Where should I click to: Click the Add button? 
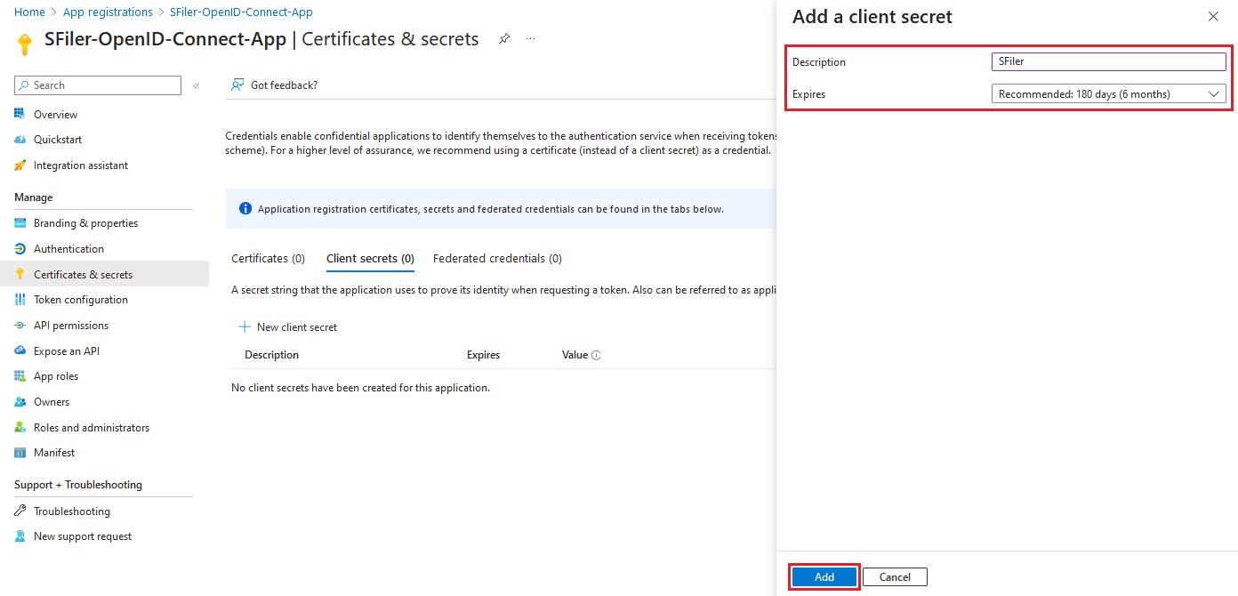[824, 577]
